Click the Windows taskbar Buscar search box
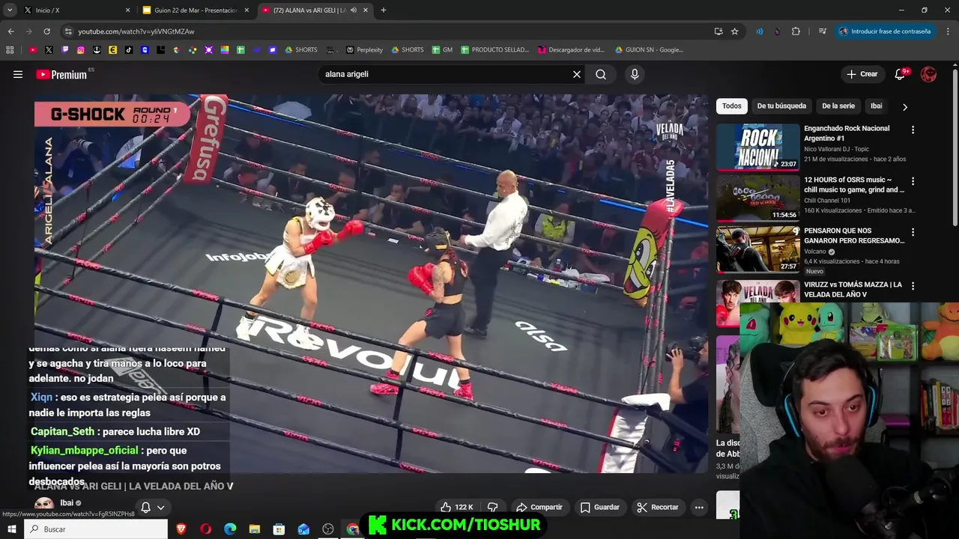The height and width of the screenshot is (539, 959). pyautogui.click(x=97, y=529)
